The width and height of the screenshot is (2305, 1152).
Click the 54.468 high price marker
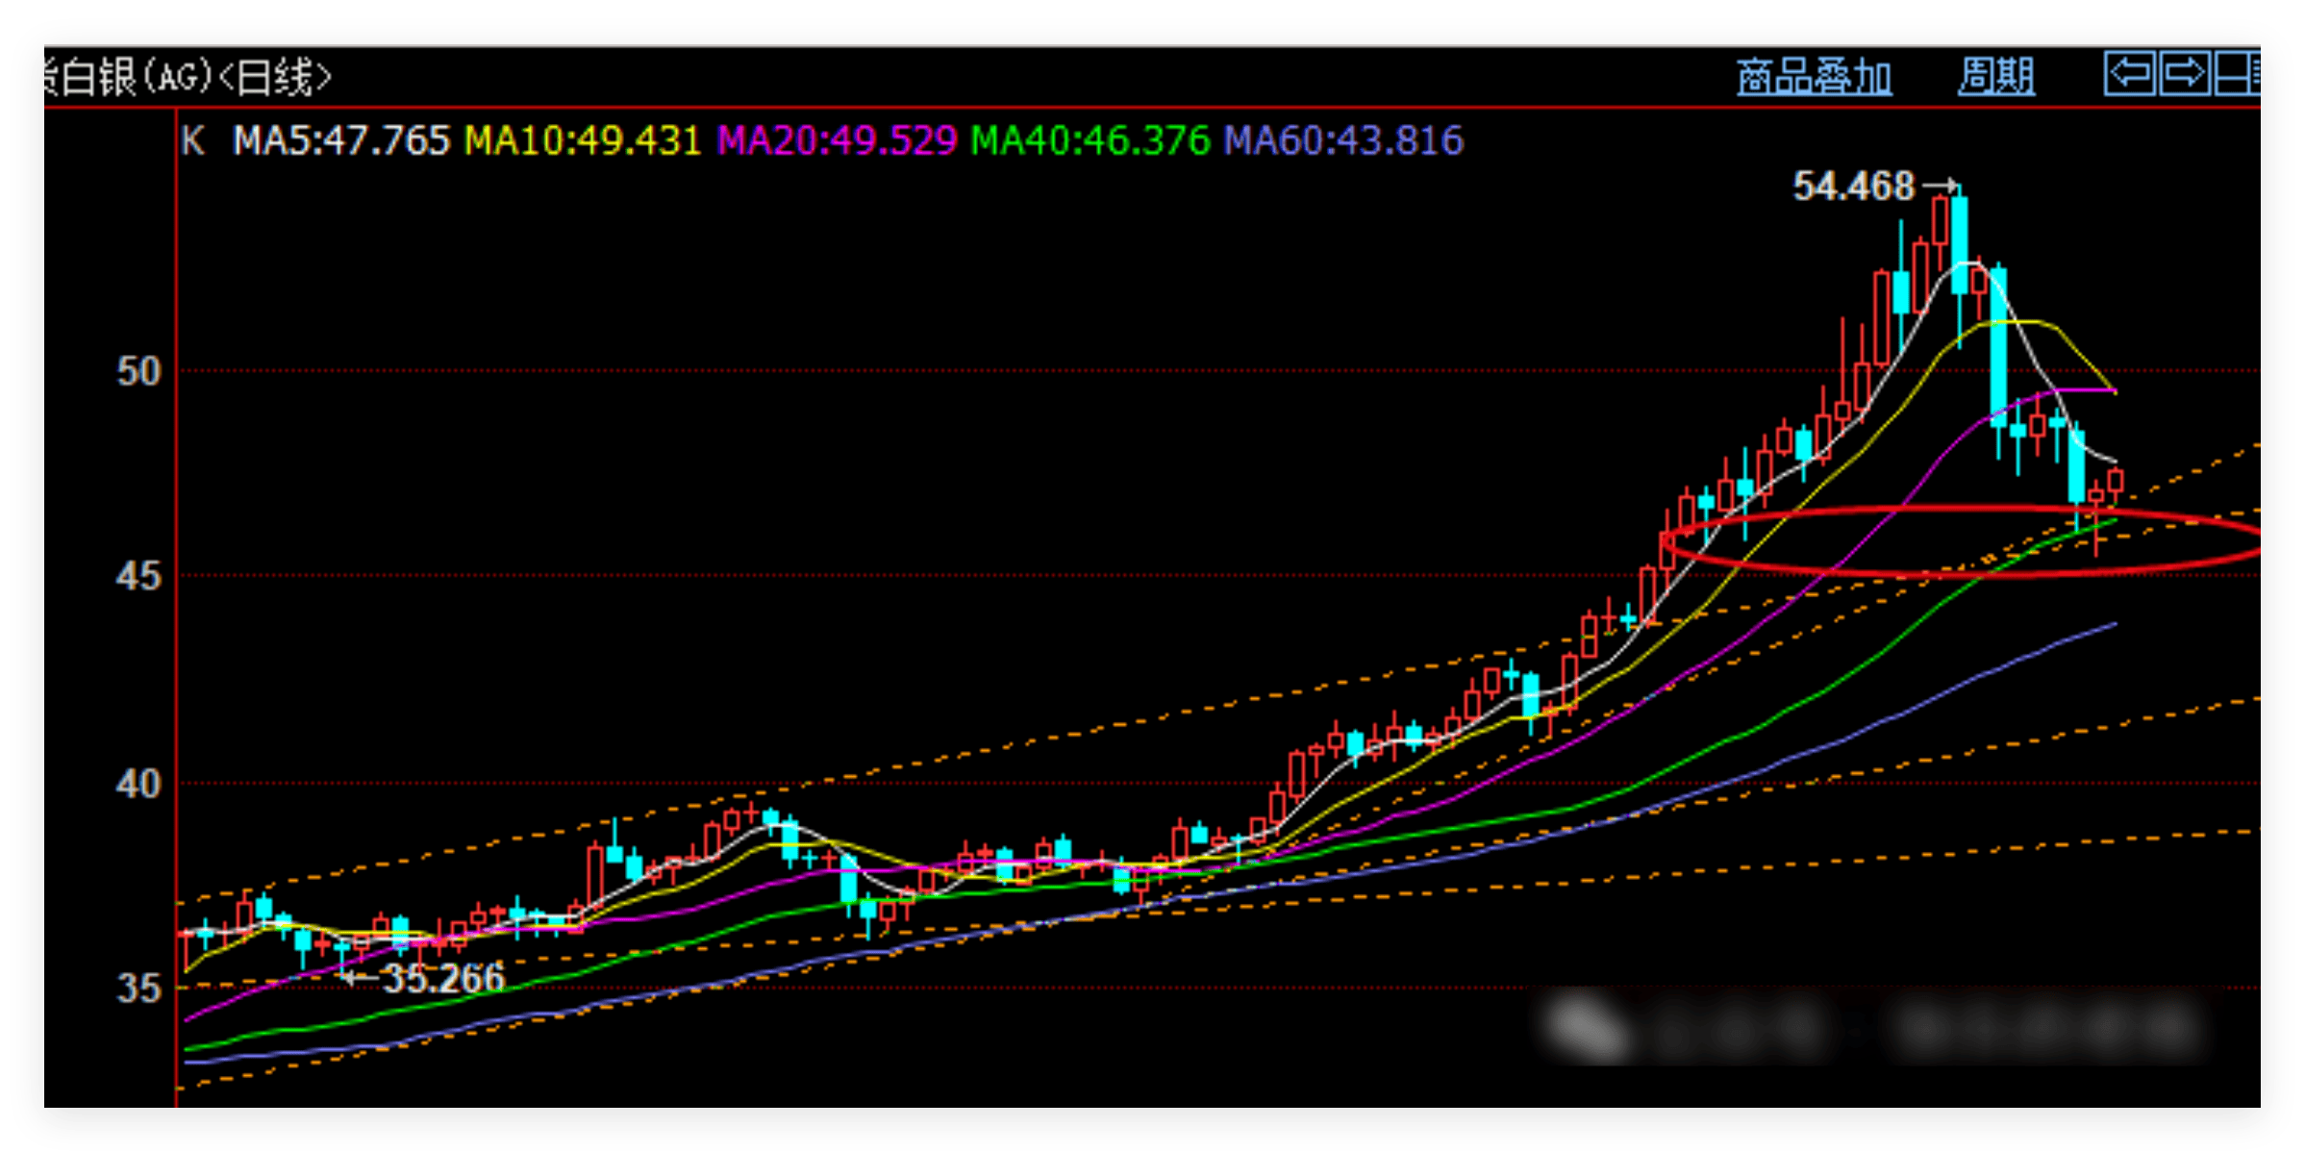1853,187
